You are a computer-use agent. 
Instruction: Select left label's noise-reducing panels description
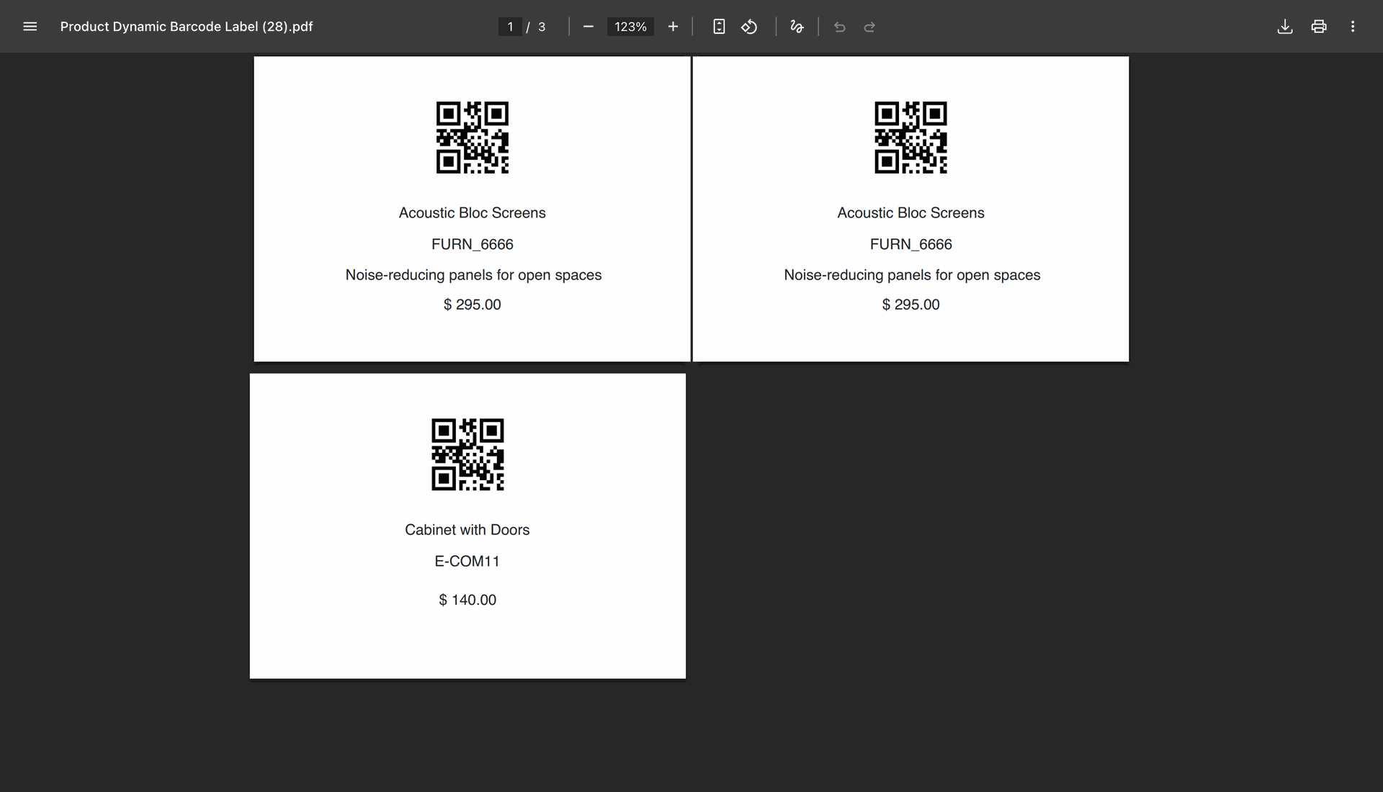[x=473, y=275]
